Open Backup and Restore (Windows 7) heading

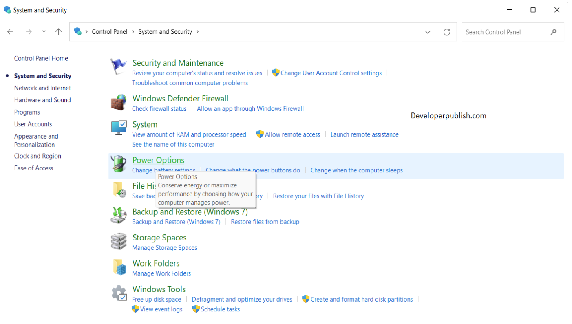coord(190,212)
